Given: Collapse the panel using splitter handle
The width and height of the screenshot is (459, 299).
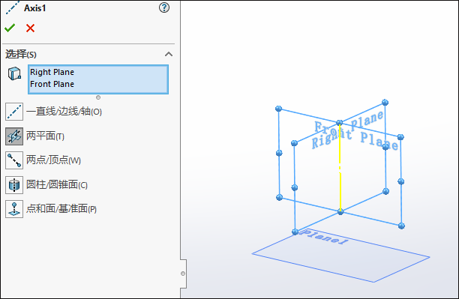Looking at the screenshot, I should pos(183,274).
